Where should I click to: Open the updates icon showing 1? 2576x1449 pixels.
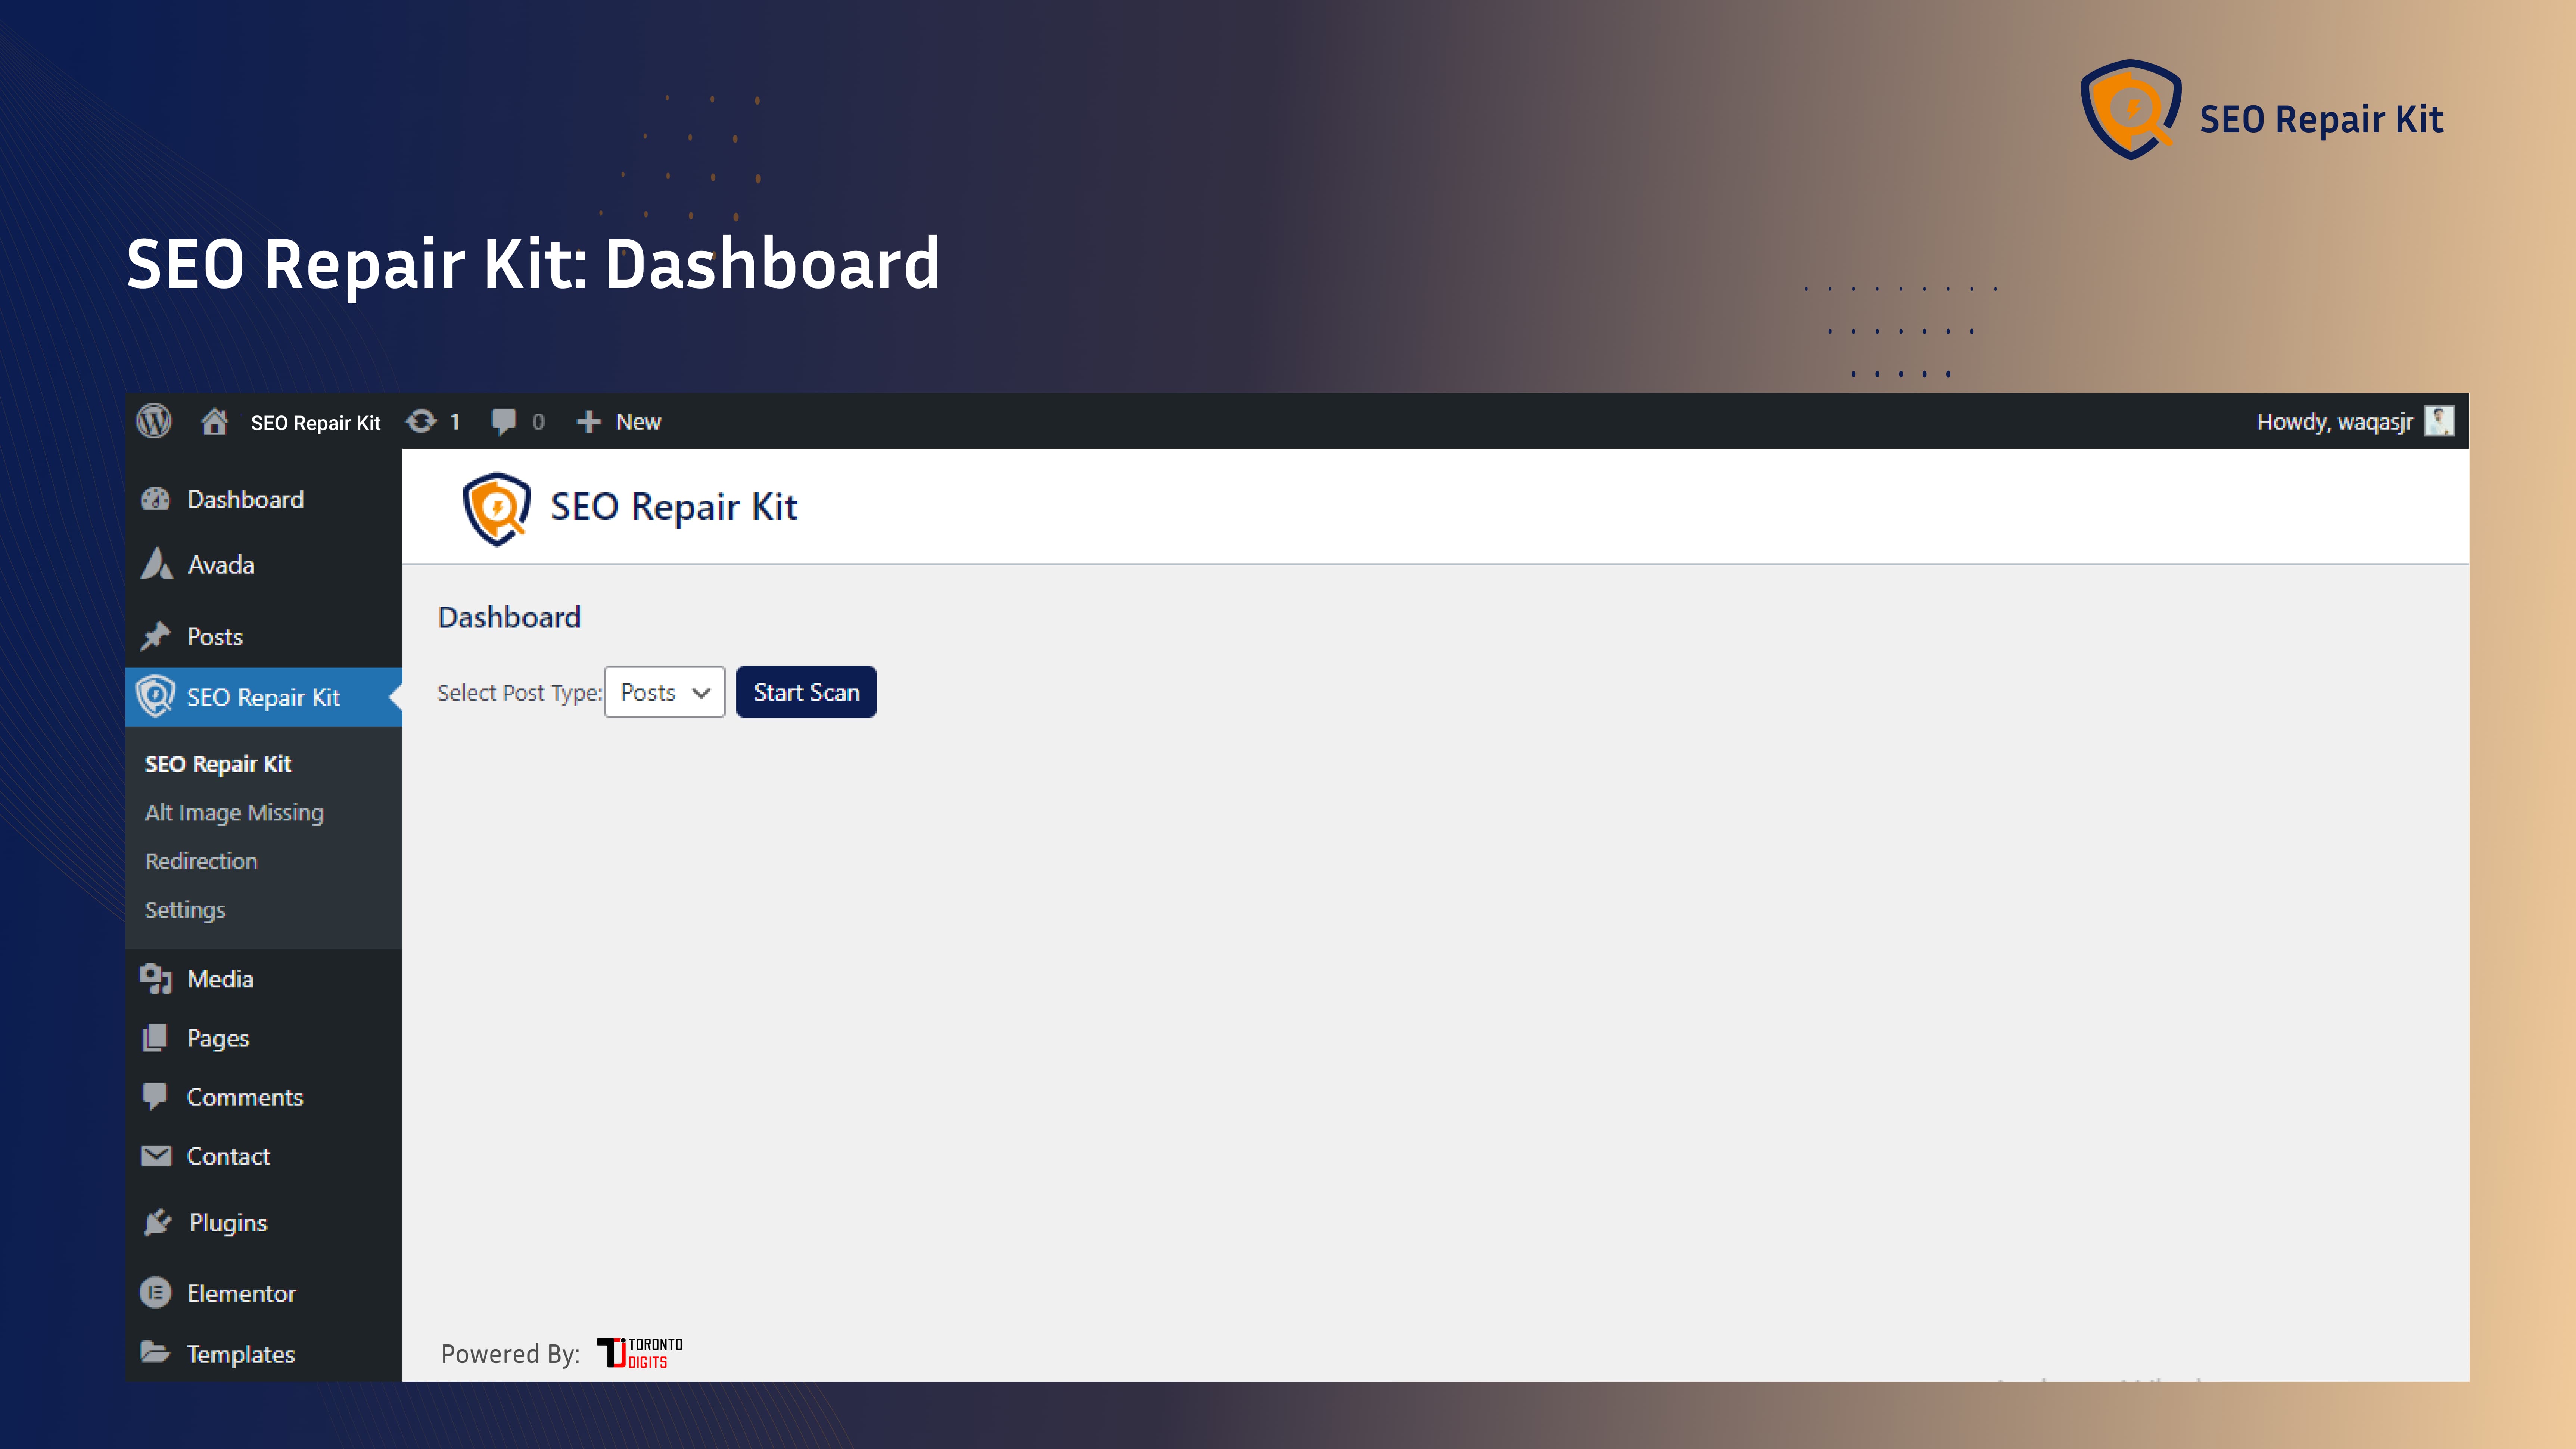click(421, 421)
